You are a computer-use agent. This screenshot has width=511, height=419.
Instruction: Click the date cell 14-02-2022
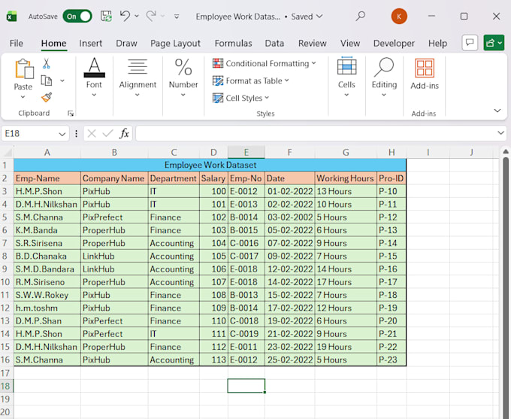point(290,282)
